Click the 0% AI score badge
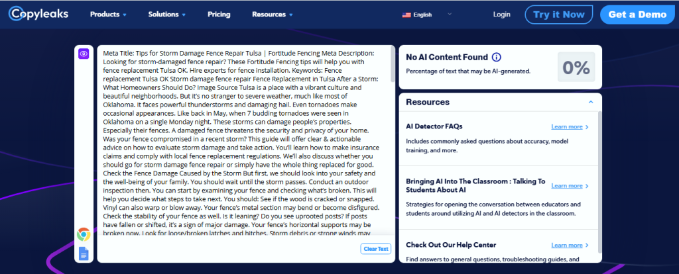The image size is (679, 274). 576,67
